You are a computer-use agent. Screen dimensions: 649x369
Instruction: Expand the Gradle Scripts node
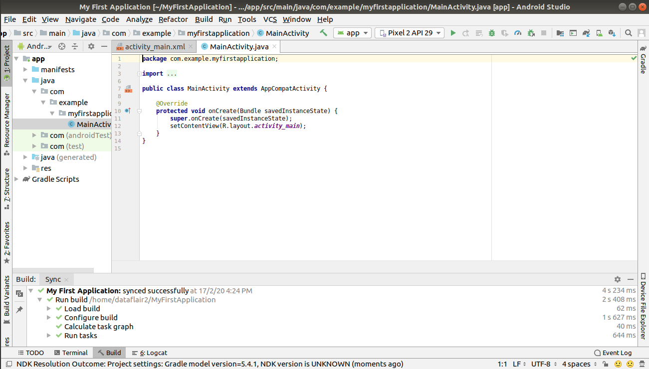pos(17,179)
